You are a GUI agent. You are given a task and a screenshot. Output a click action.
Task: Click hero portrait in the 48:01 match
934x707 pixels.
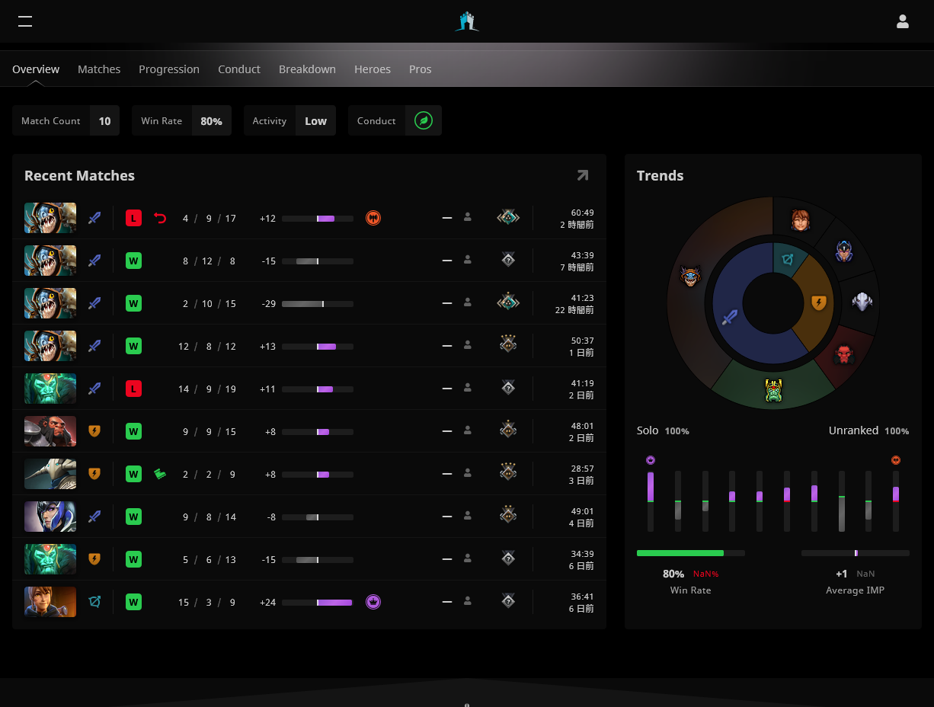click(50, 431)
